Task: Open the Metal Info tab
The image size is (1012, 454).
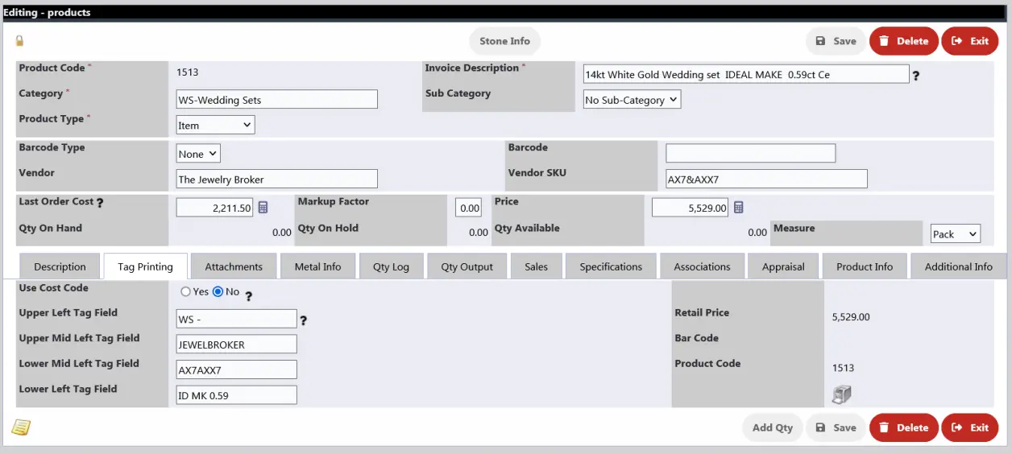Action: coord(317,266)
